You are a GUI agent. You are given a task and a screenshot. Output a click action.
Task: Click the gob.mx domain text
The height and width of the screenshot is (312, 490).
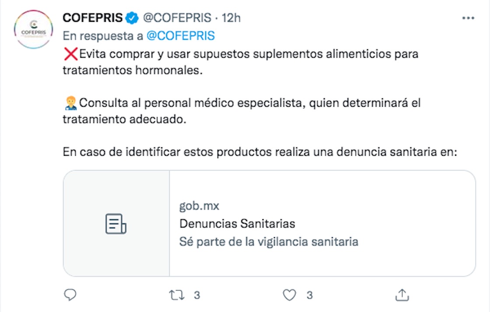(199, 206)
